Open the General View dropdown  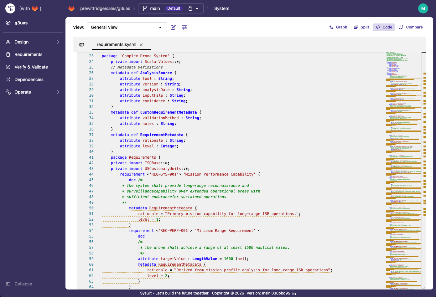(127, 27)
